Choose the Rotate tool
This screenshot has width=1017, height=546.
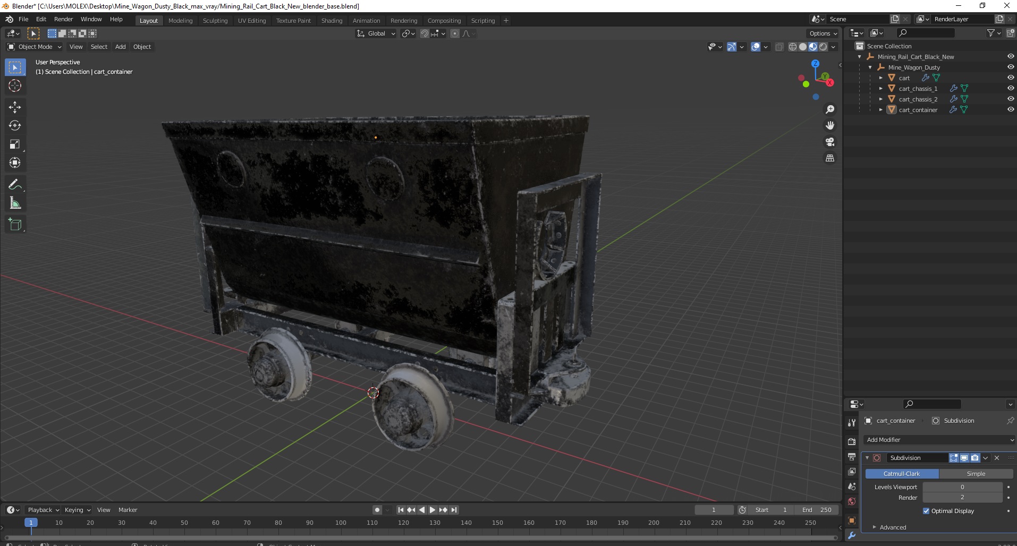(x=15, y=126)
